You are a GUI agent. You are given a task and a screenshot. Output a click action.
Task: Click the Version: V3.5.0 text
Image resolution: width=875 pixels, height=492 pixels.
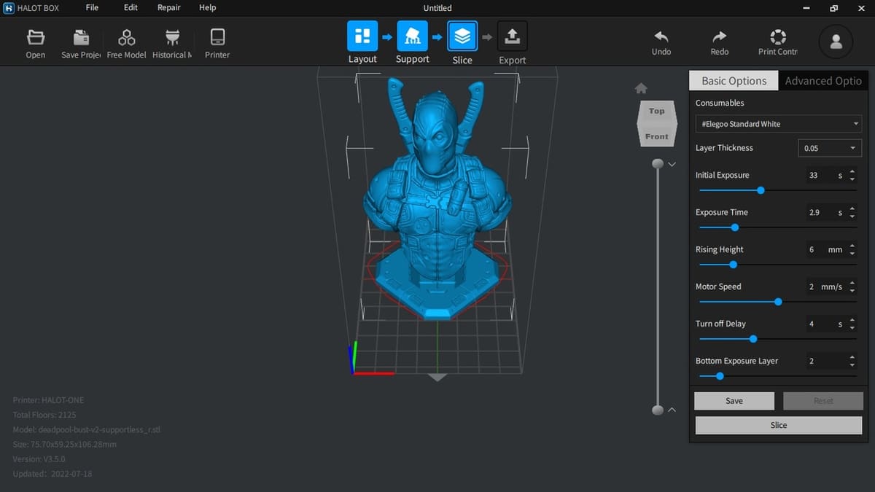tap(39, 459)
